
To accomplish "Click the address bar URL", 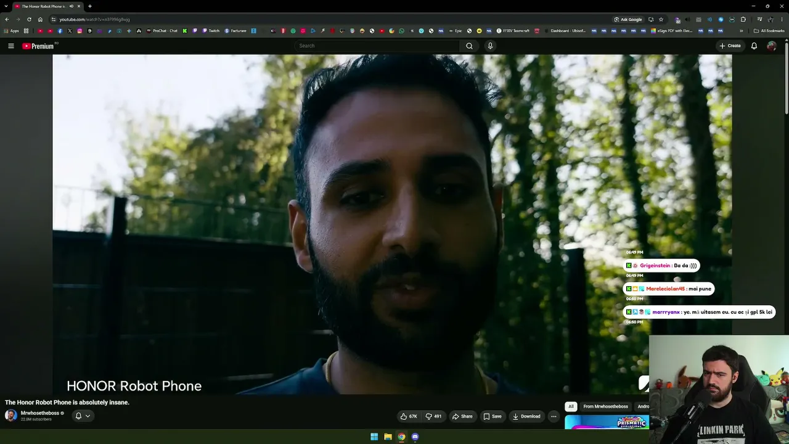I will [94, 19].
